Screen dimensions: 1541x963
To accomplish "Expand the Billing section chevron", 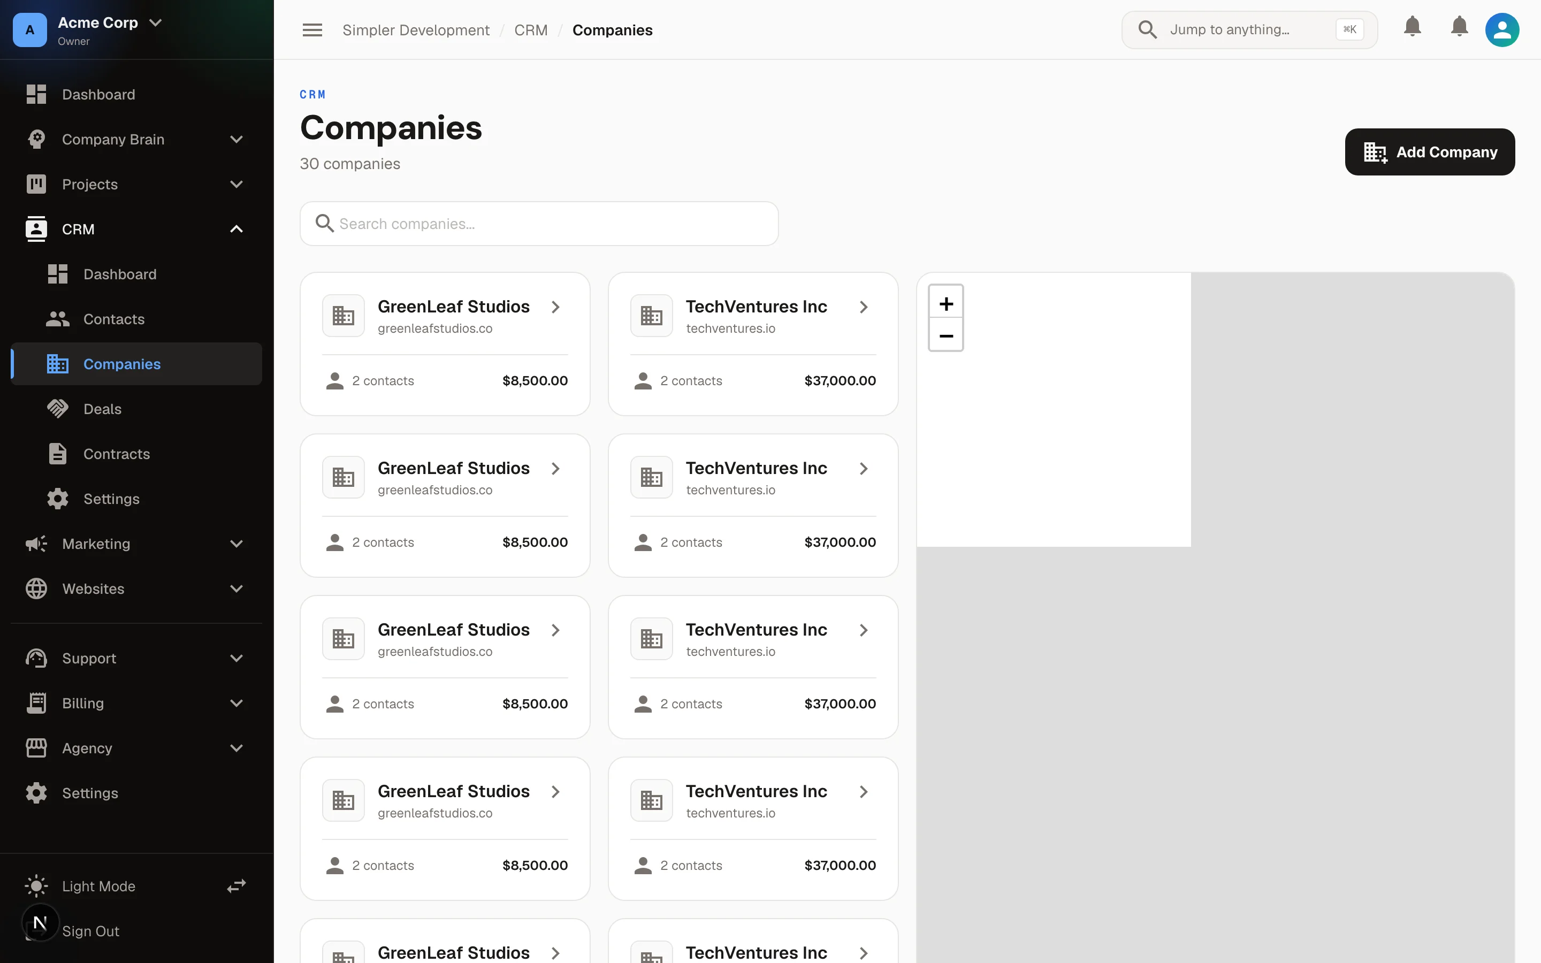I will point(237,703).
